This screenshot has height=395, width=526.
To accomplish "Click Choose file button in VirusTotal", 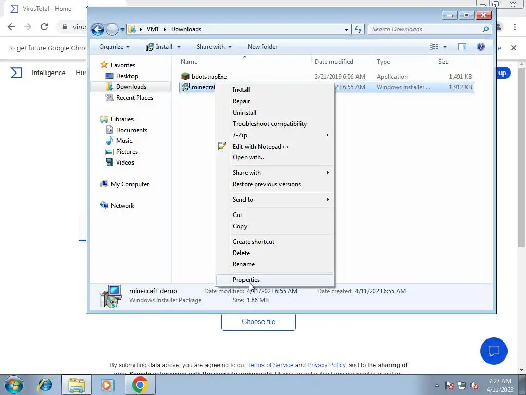I will coord(258,322).
